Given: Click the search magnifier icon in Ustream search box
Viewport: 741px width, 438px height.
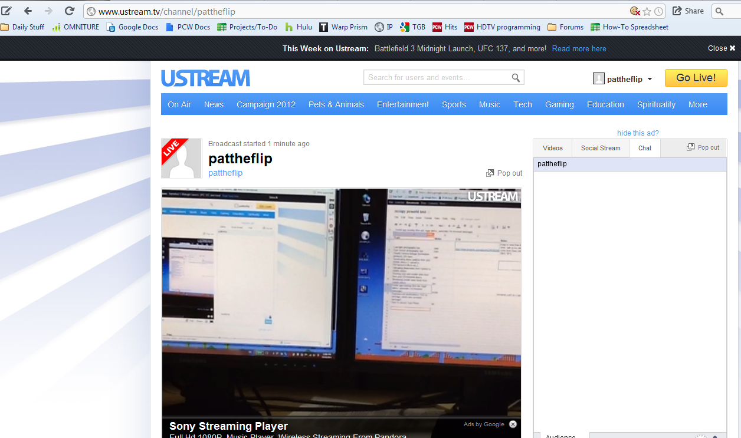Looking at the screenshot, I should point(516,78).
